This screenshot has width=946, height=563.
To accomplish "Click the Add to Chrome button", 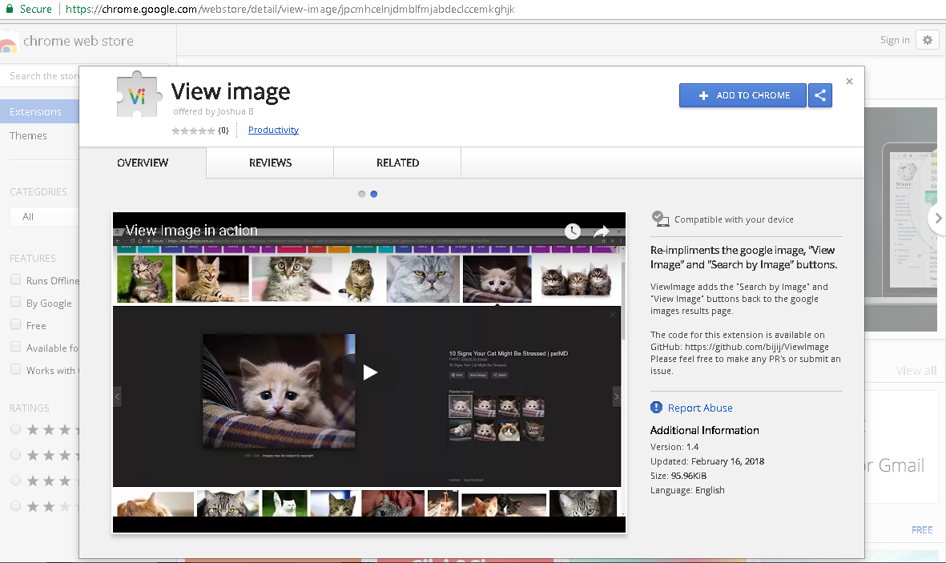I will (x=743, y=95).
